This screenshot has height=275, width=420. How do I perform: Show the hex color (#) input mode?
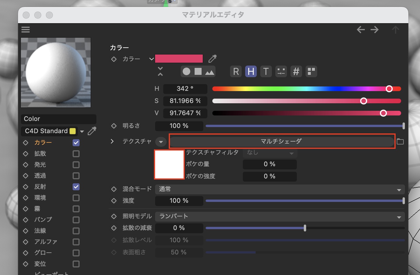click(296, 71)
